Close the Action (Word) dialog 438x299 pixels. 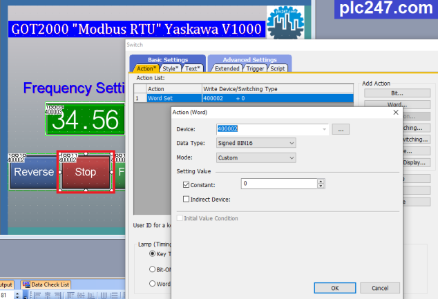(x=396, y=113)
